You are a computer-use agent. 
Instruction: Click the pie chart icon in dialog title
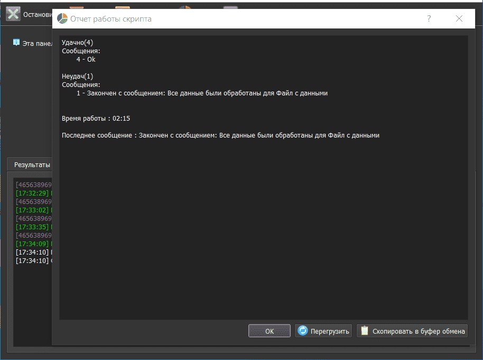coord(62,18)
